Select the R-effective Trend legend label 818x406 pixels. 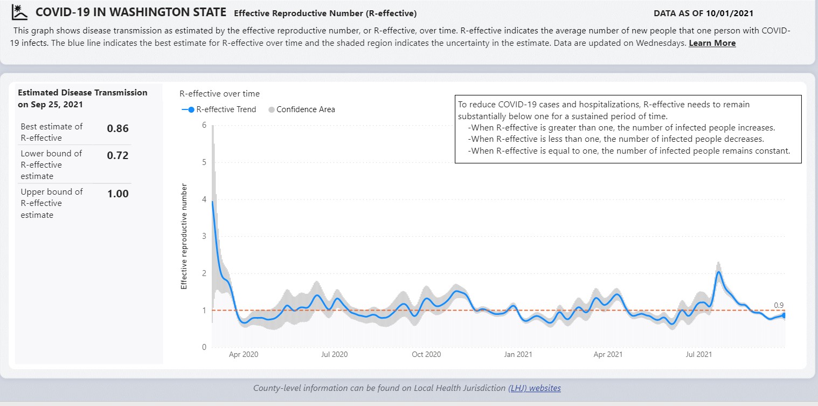click(x=226, y=109)
